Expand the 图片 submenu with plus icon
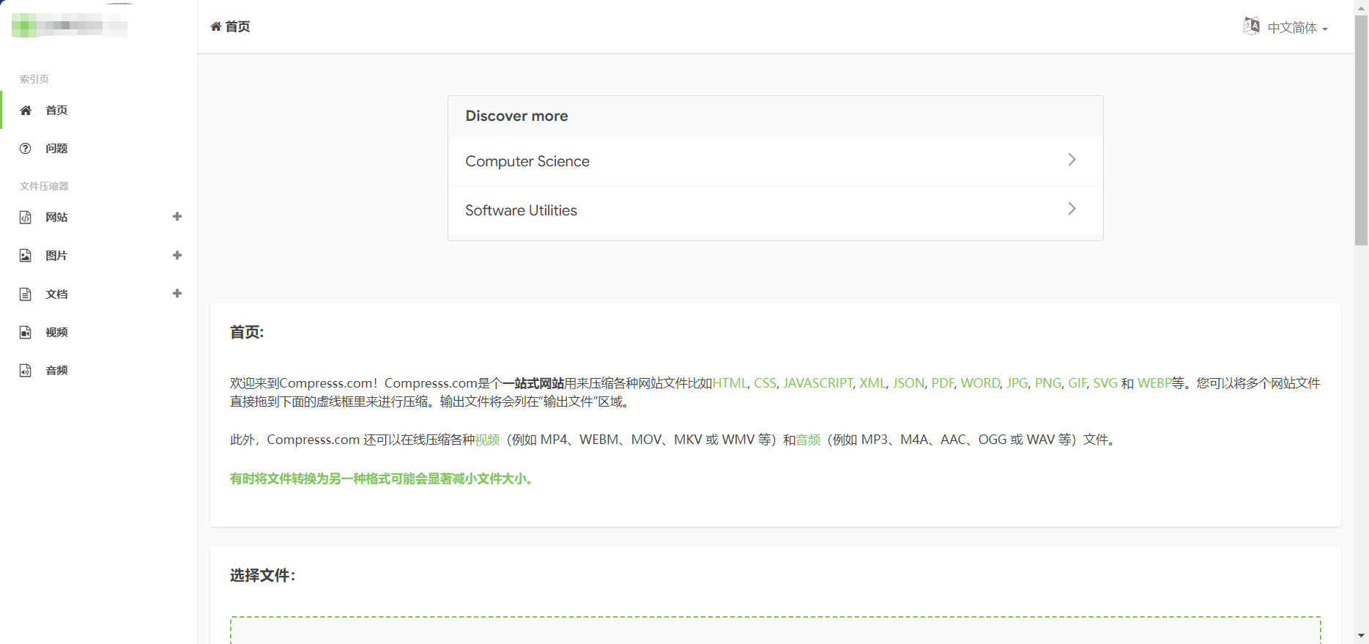Image resolution: width=1369 pixels, height=644 pixels. [x=177, y=255]
